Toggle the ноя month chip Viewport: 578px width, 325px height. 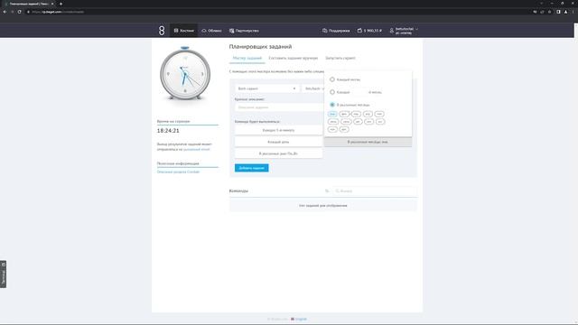(x=332, y=129)
